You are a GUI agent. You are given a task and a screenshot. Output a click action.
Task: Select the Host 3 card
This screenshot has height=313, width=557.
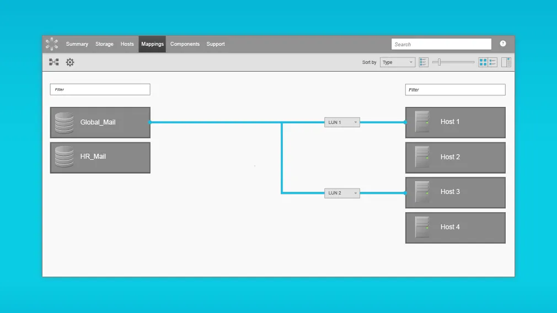click(x=456, y=193)
